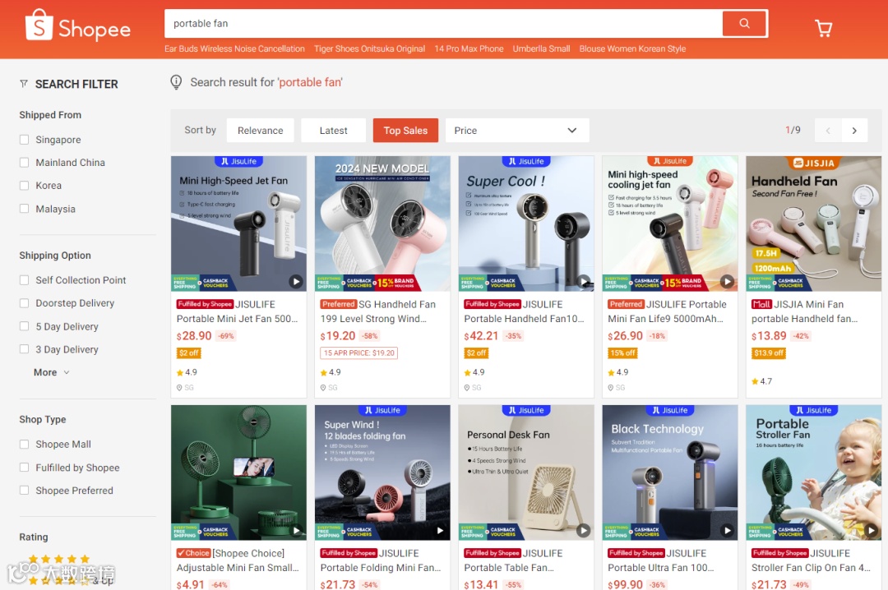Play video on Portable Ultra Fan image
The width and height of the screenshot is (888, 590).
[727, 531]
